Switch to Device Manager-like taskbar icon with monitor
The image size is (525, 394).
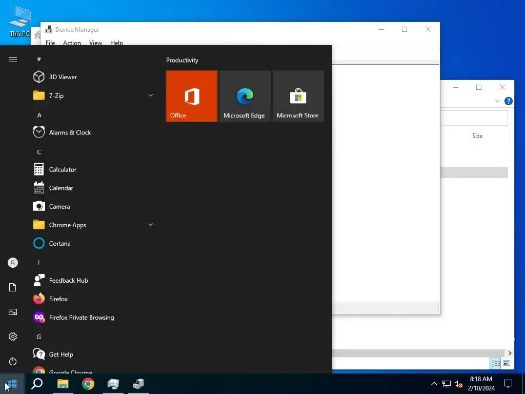(113, 384)
